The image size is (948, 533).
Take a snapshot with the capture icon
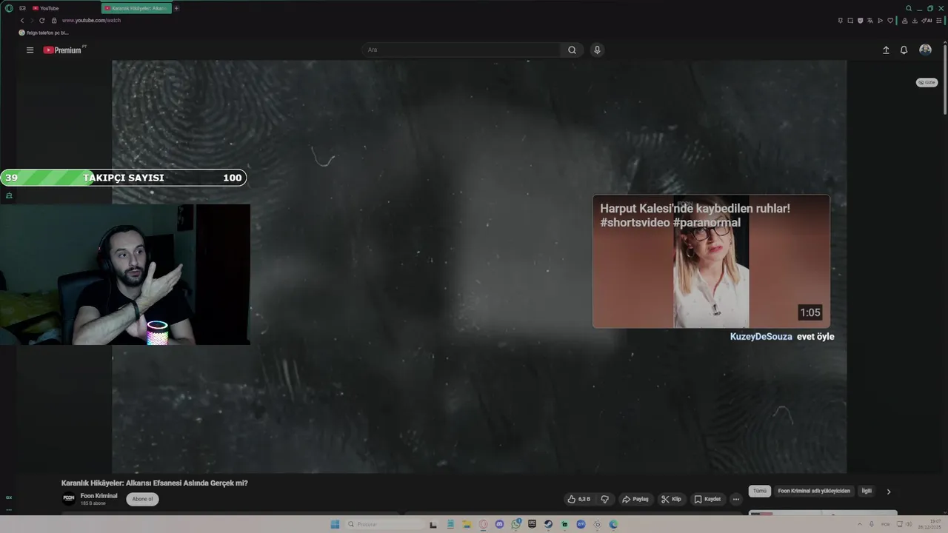coord(850,20)
